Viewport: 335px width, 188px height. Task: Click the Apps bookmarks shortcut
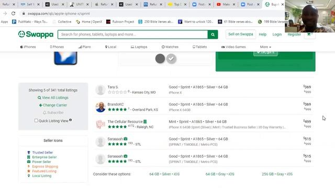pyautogui.click(x=4, y=22)
